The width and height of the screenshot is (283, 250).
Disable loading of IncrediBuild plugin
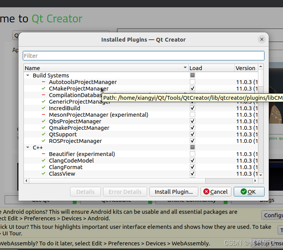pyautogui.click(x=193, y=108)
